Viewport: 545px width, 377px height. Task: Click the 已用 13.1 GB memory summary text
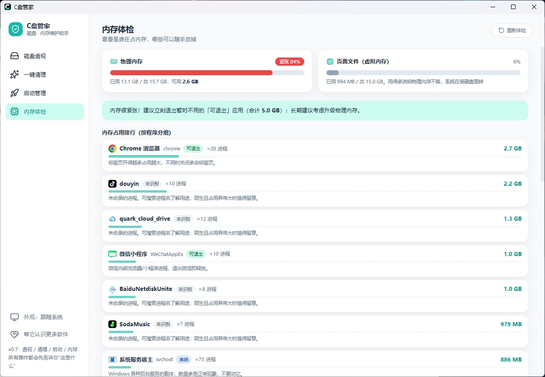[154, 82]
